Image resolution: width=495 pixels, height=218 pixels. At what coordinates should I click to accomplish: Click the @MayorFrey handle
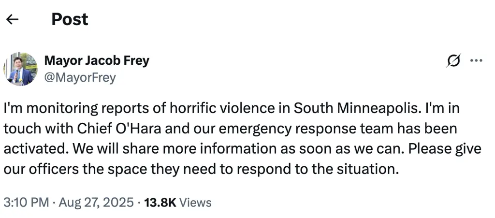pos(80,77)
